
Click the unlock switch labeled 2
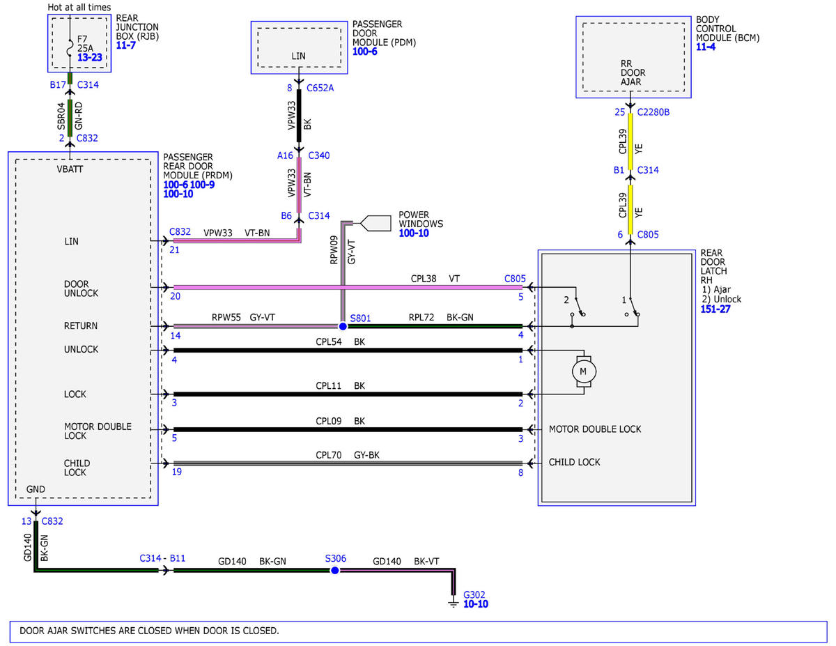(x=576, y=307)
